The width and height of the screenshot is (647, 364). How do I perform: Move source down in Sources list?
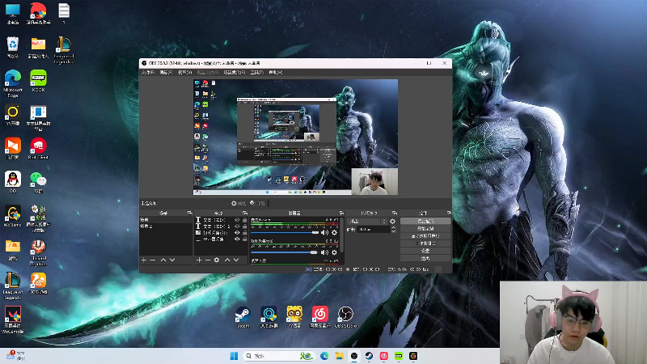pos(236,260)
